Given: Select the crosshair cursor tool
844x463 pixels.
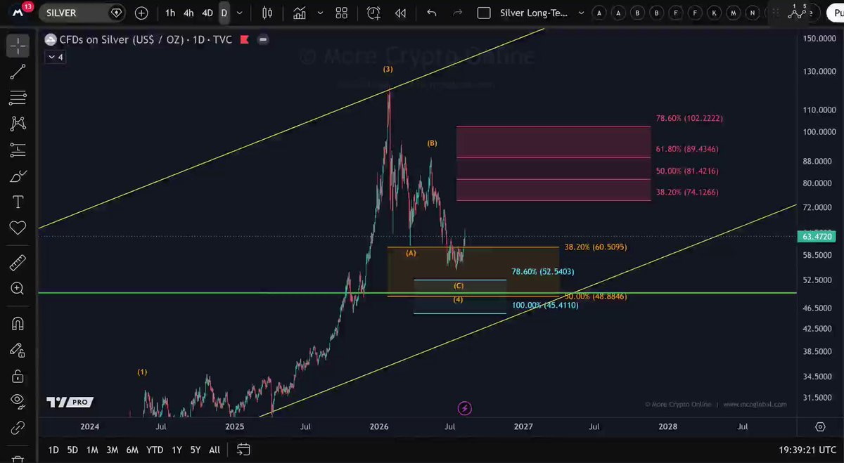Looking at the screenshot, I should (x=18, y=46).
